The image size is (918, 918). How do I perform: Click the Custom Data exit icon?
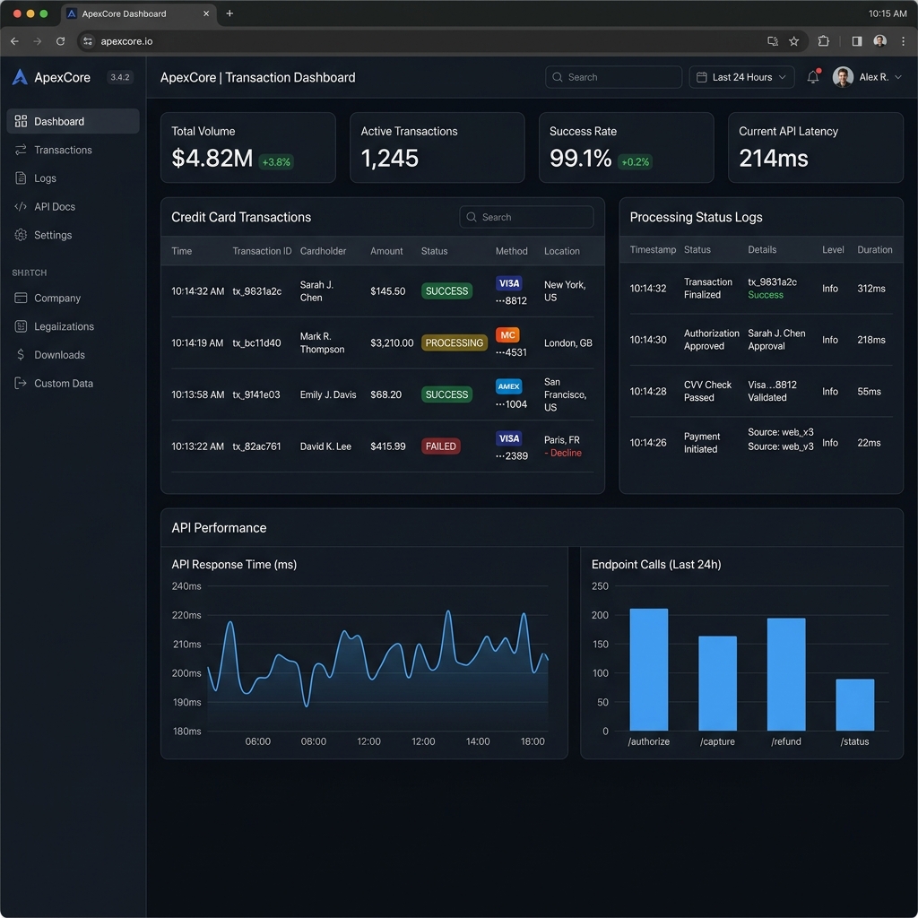pyautogui.click(x=22, y=384)
